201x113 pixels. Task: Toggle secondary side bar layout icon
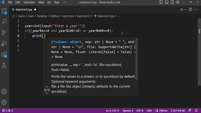172,2
